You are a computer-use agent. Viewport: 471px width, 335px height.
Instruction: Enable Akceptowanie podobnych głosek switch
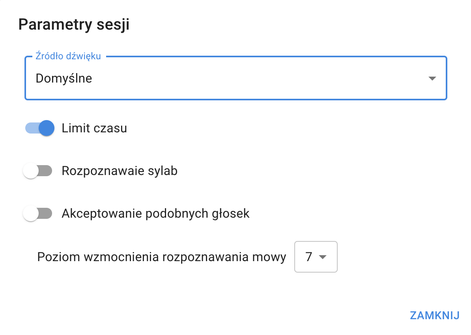point(38,214)
